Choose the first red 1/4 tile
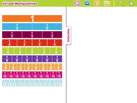This screenshot has width=137, height=103. (9, 43)
